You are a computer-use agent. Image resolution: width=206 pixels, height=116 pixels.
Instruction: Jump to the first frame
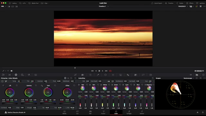click(92, 71)
